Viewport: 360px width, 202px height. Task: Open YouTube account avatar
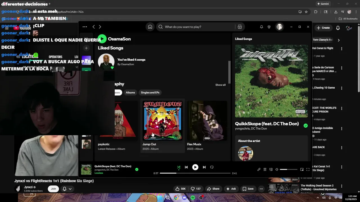(349, 28)
